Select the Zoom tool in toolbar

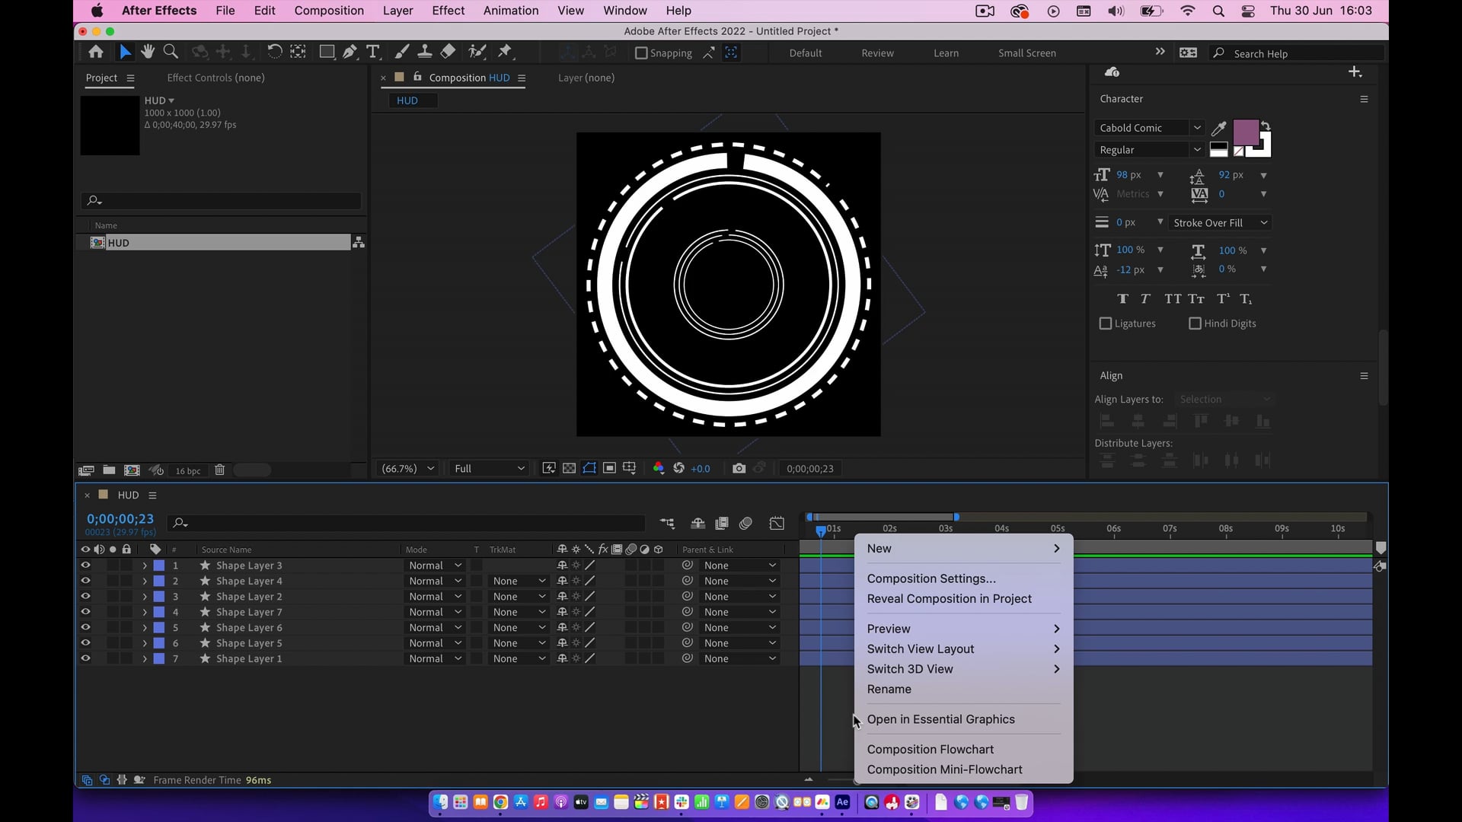171,52
